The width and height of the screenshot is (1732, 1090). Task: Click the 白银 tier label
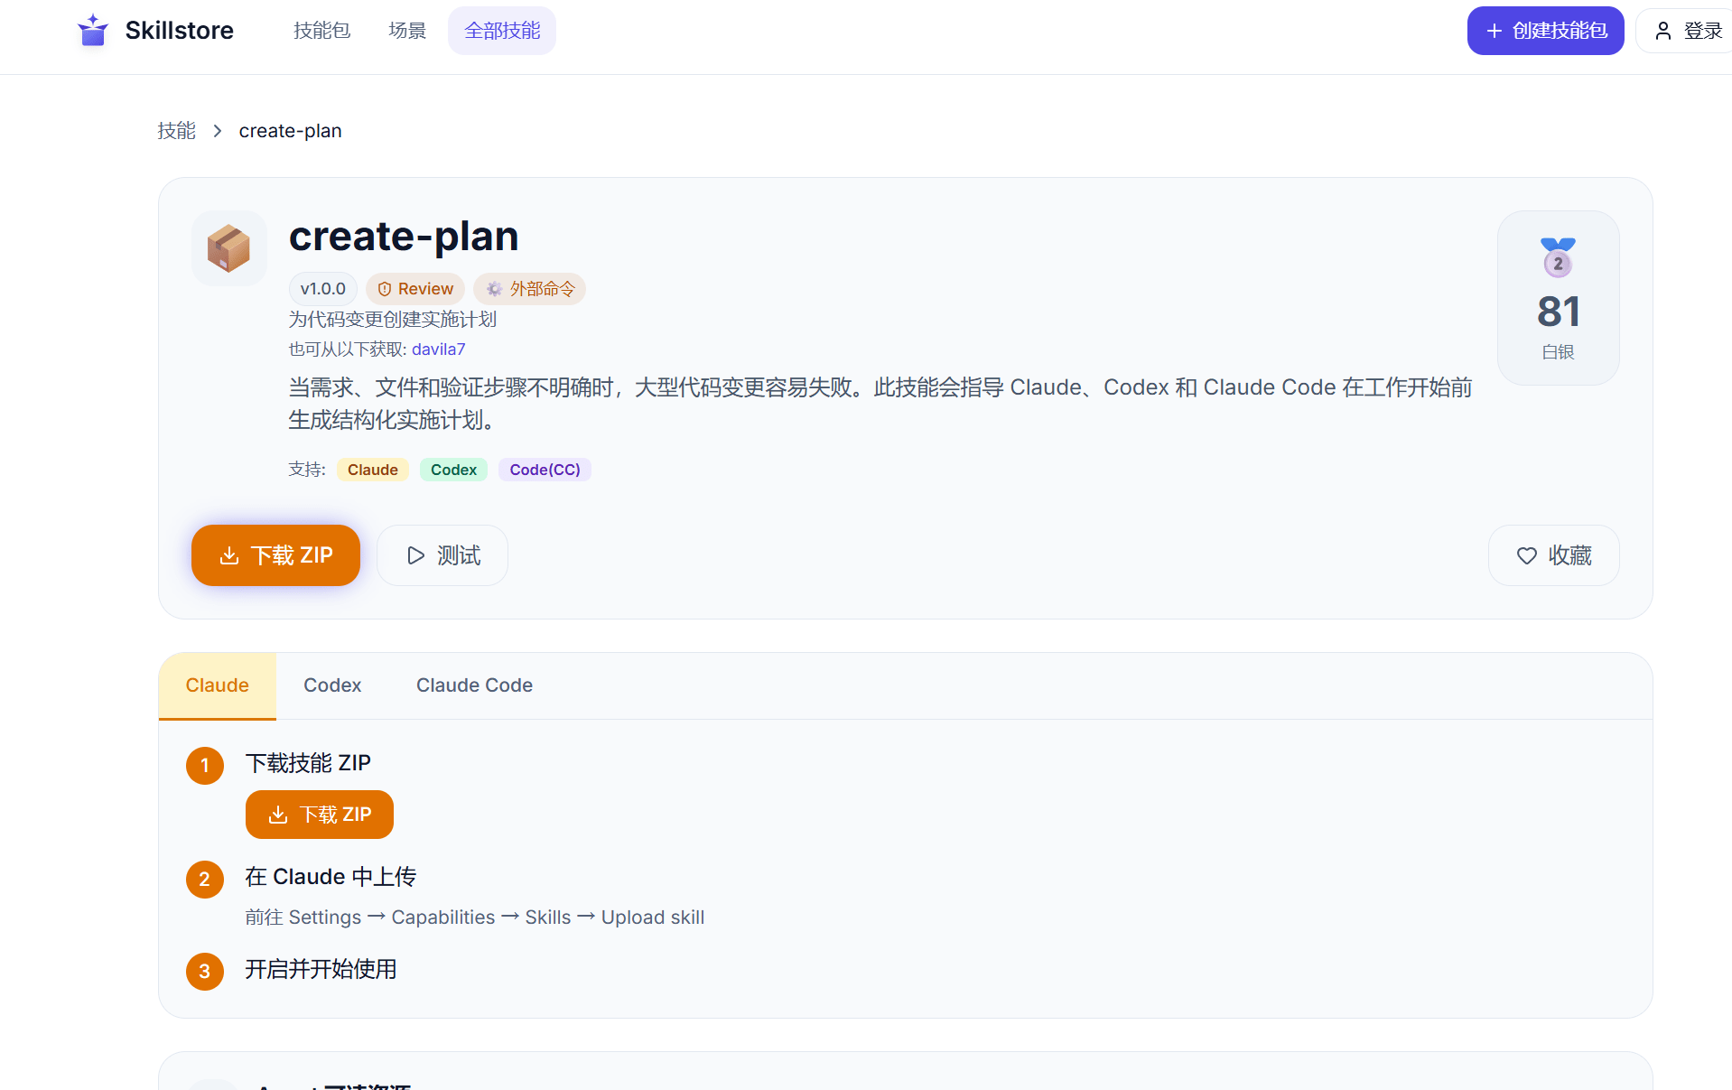[1559, 352]
